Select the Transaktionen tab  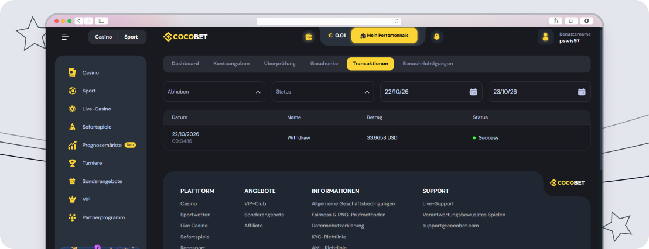[x=370, y=64]
